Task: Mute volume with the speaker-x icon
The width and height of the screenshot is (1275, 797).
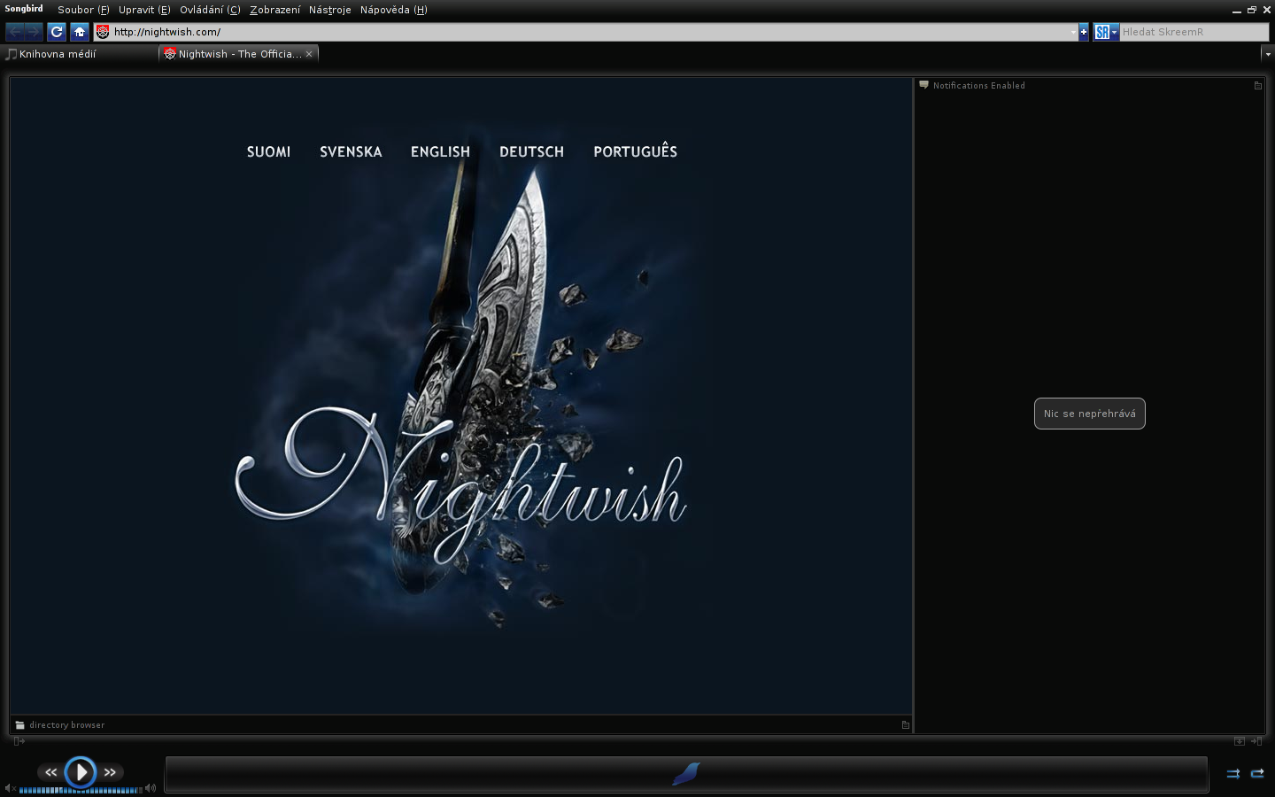Action: pos(10,788)
